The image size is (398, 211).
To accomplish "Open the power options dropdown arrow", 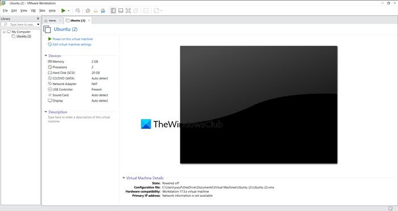I will click(x=69, y=11).
